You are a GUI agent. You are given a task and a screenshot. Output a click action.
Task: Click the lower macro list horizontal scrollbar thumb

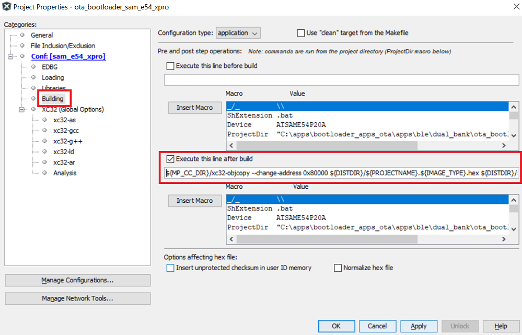[x=327, y=239]
